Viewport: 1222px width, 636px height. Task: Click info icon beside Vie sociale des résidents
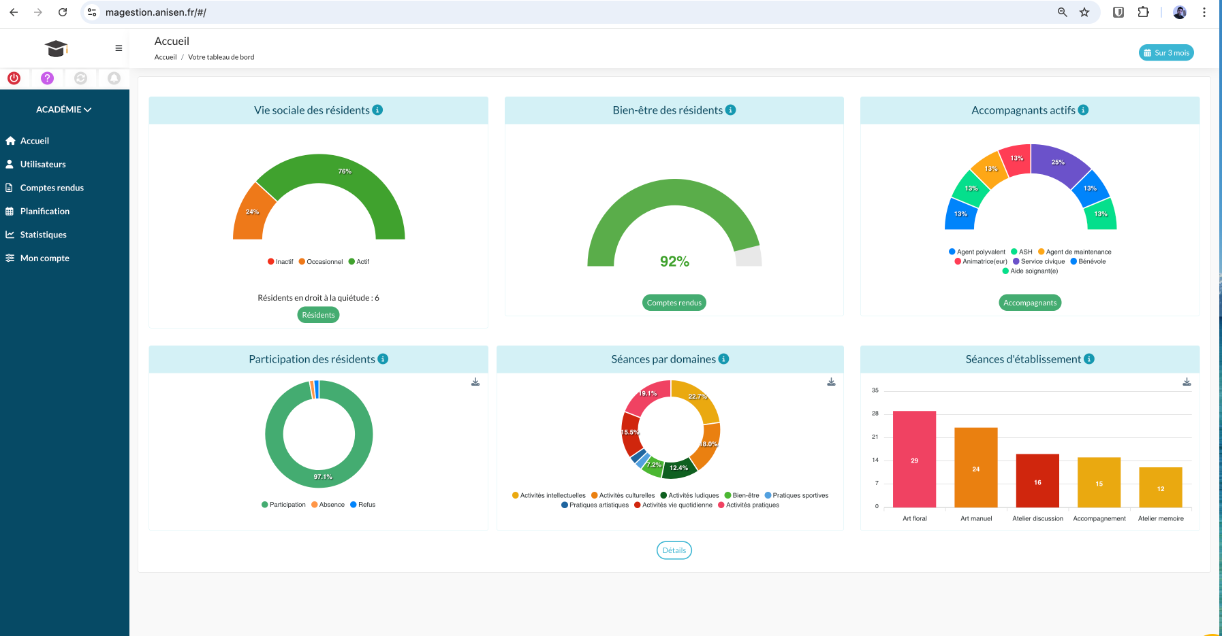pyautogui.click(x=378, y=110)
